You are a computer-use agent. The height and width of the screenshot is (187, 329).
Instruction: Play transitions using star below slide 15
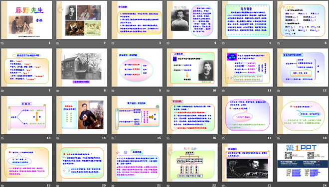tap(113, 138)
